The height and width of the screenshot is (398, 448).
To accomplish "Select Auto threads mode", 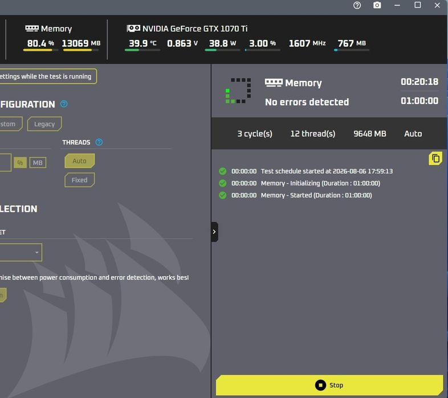I will pyautogui.click(x=79, y=161).
